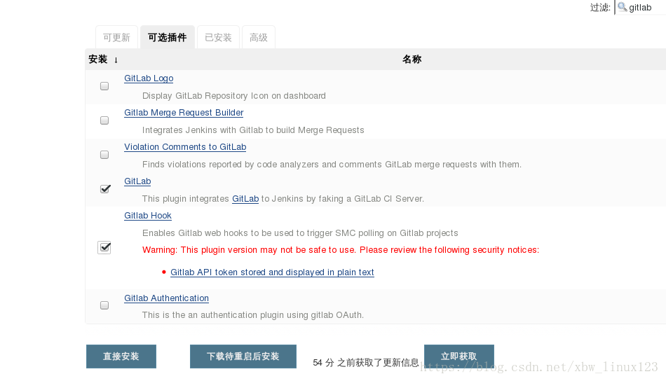
Task: Click the 立即获取 button
Action: pyautogui.click(x=459, y=356)
